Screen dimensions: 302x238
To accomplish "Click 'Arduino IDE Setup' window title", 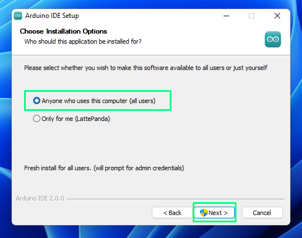I will (x=52, y=16).
